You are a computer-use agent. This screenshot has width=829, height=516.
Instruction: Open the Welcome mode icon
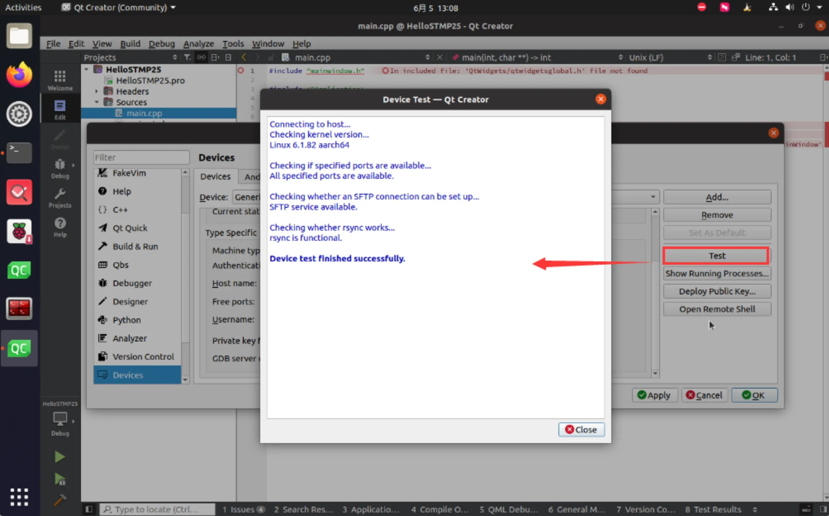click(x=60, y=80)
